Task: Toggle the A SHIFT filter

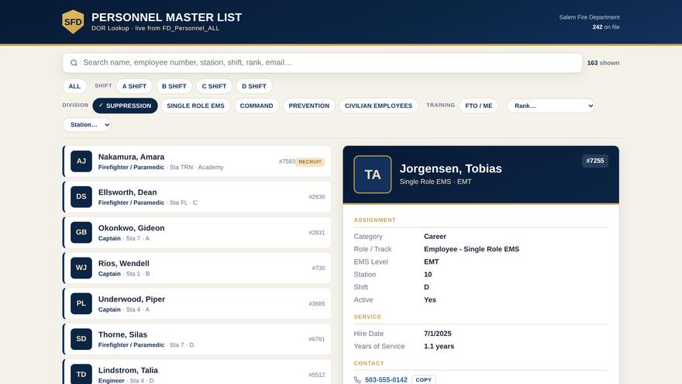Action: [x=134, y=86]
